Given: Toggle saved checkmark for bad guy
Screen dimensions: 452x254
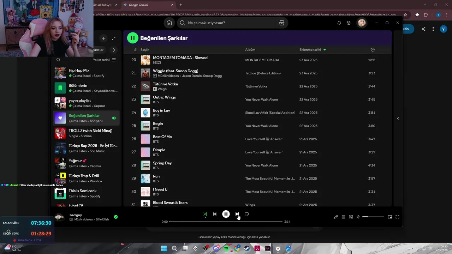Looking at the screenshot, I should click(x=116, y=217).
